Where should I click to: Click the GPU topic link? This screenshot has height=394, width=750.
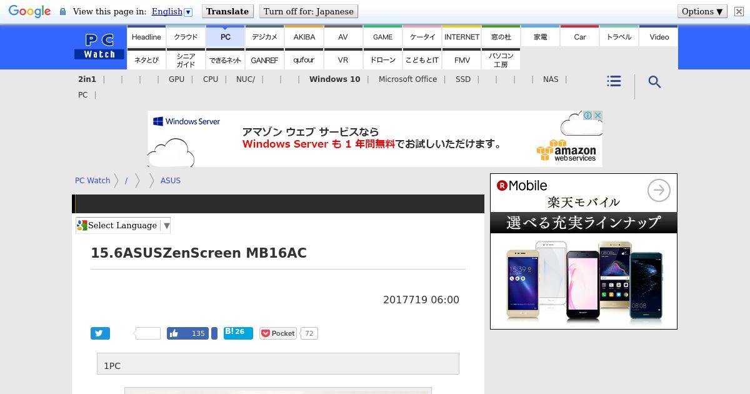pos(176,79)
